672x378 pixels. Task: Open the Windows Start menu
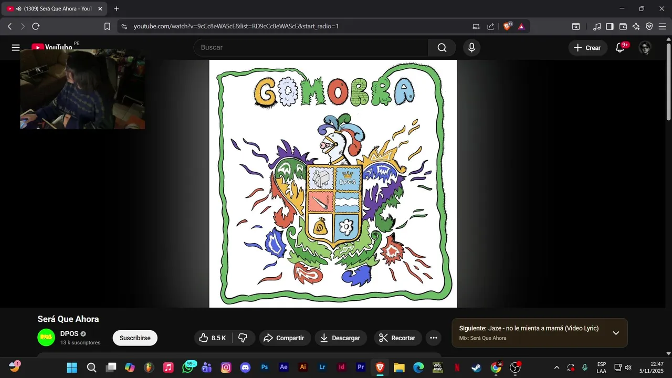tap(72, 367)
